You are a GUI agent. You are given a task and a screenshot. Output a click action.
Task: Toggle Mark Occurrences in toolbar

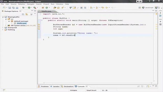[x=74, y=8]
